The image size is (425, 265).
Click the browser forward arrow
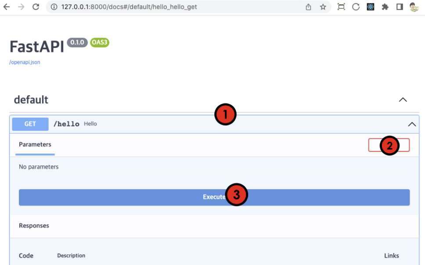click(21, 7)
